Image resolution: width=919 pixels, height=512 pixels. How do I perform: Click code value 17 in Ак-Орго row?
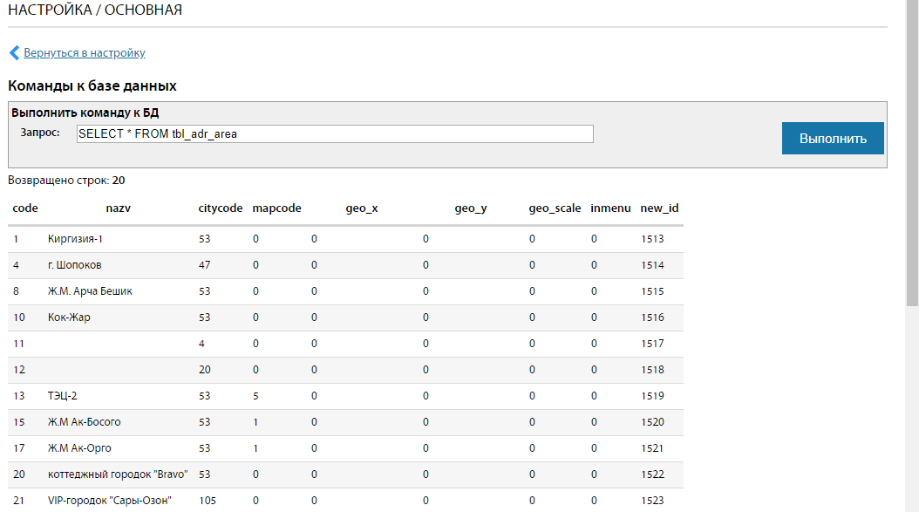click(x=19, y=448)
